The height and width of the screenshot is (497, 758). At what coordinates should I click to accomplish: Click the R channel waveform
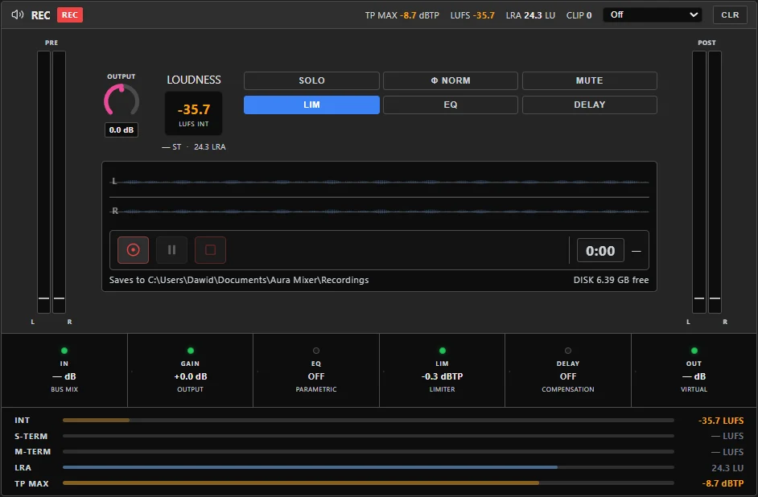coord(380,212)
